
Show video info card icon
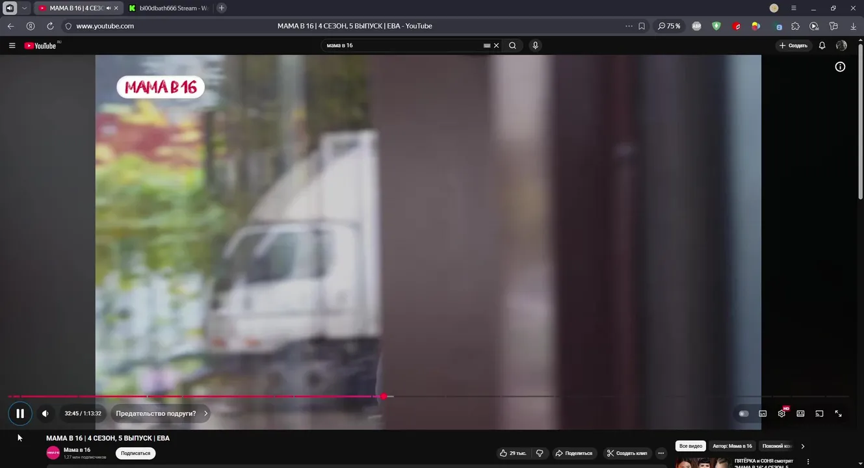pyautogui.click(x=840, y=67)
